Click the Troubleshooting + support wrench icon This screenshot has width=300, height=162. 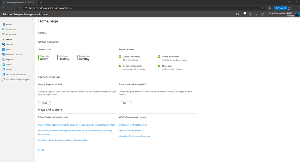4,79
